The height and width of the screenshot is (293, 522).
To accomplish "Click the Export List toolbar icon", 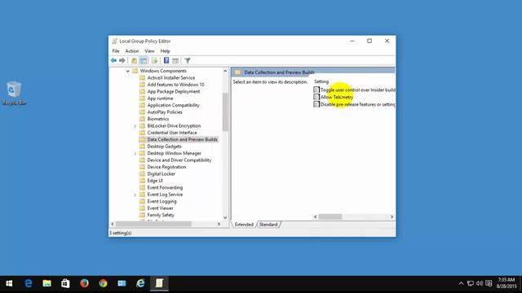I will (x=154, y=60).
